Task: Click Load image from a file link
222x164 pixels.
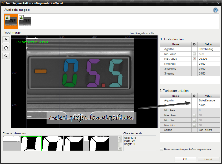Action: pos(143,33)
